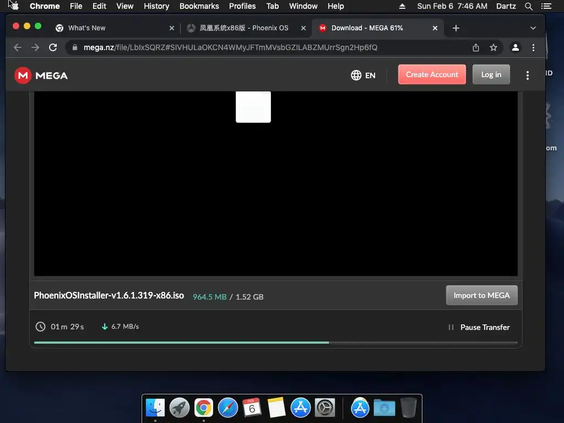564x423 pixels.
Task: Reload the MEGA page
Action: click(x=53, y=47)
